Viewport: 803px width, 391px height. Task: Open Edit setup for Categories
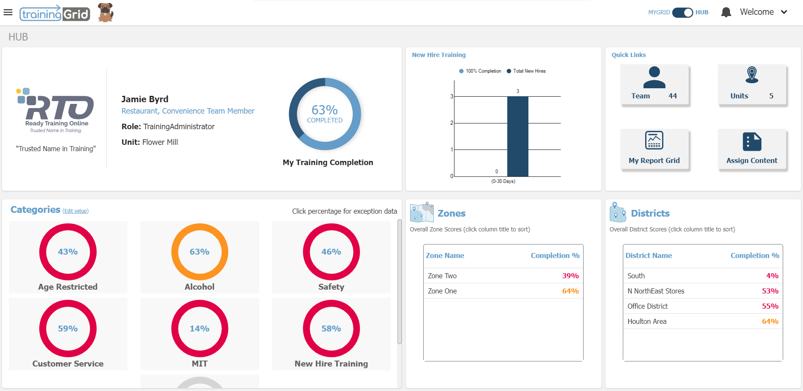76,211
